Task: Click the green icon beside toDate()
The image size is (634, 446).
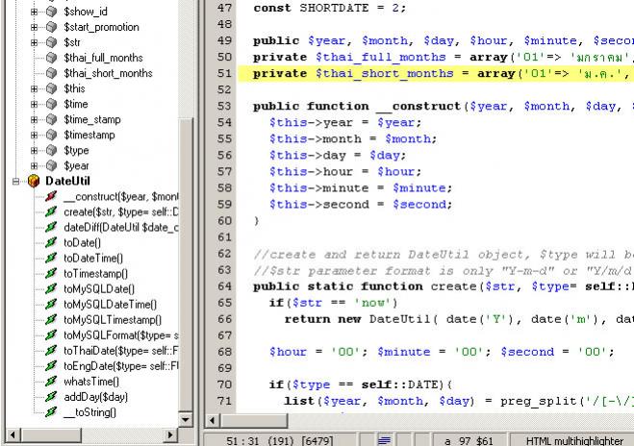Action: tap(51, 242)
